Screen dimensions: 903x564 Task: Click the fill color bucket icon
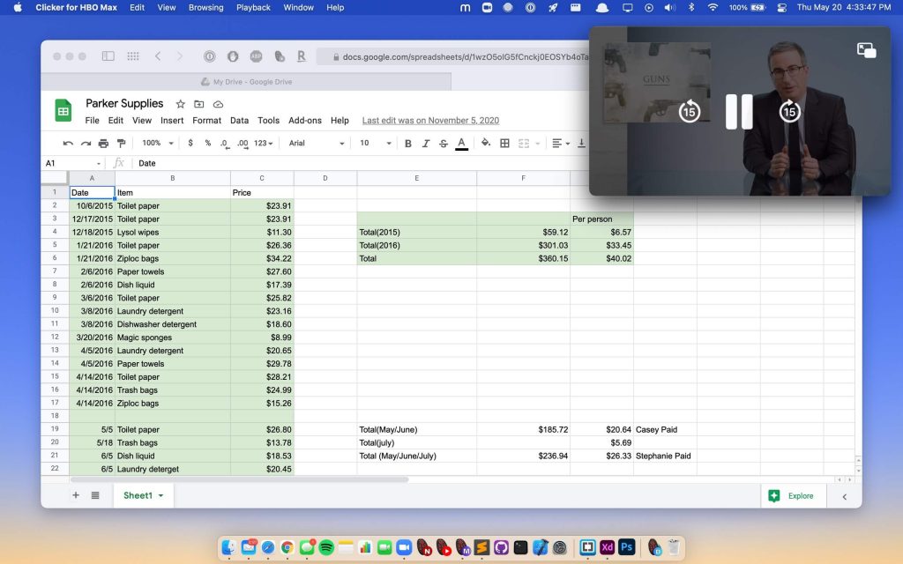pos(485,143)
